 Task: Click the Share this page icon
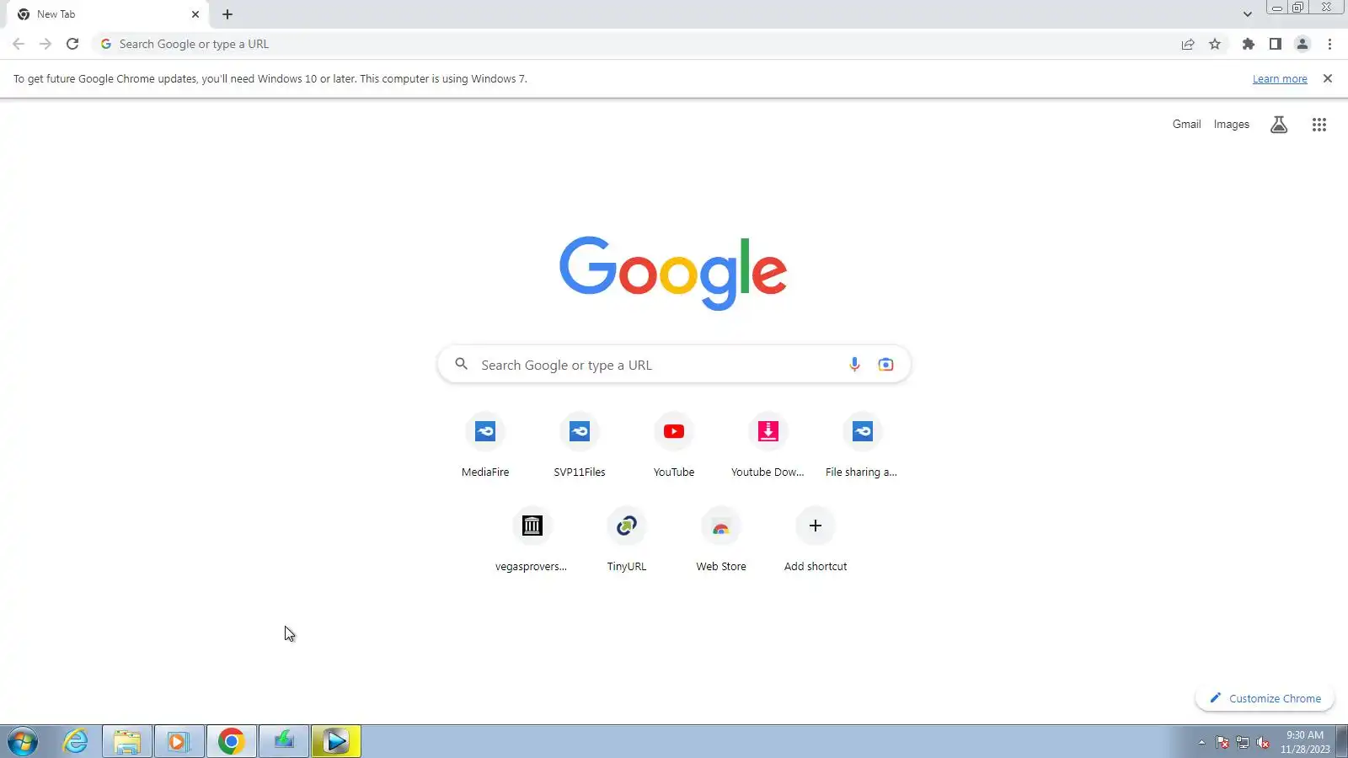pyautogui.click(x=1188, y=44)
